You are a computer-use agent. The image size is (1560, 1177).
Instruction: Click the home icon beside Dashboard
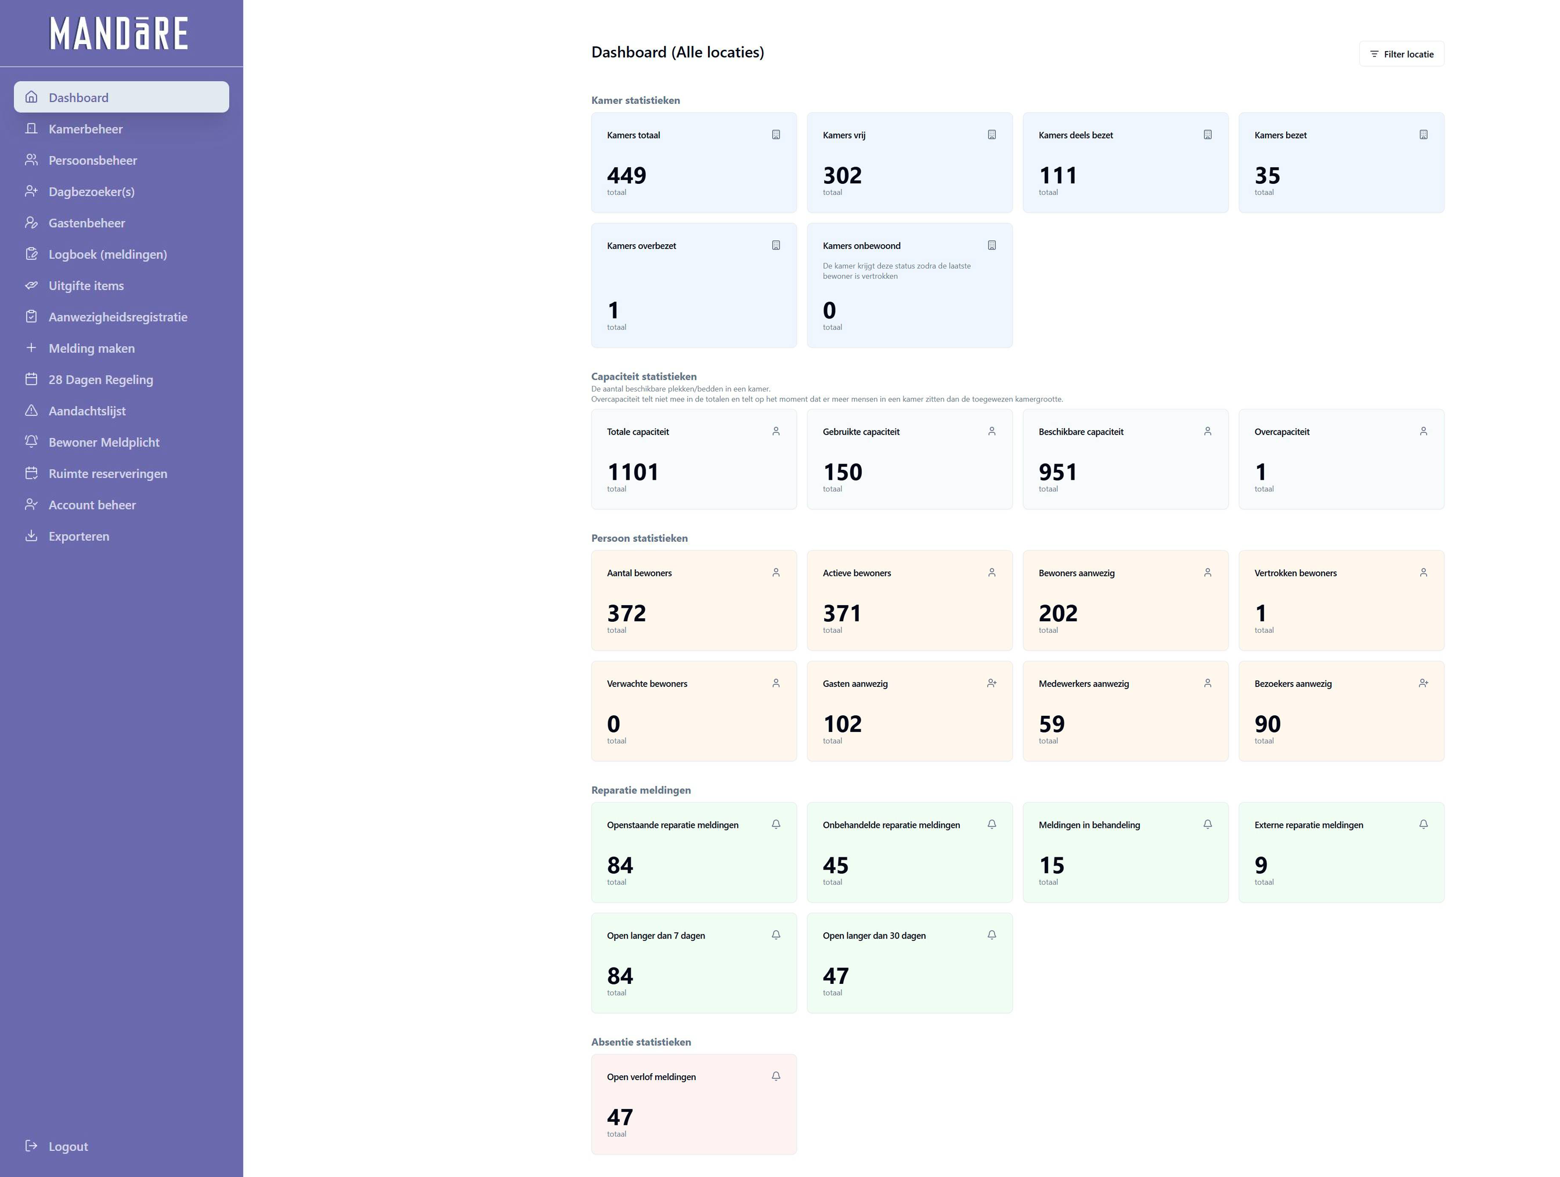31,97
